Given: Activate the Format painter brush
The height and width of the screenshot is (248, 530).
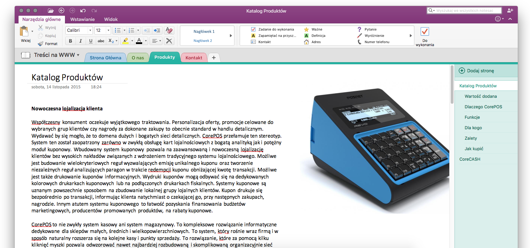Looking at the screenshot, I should click(x=48, y=44).
